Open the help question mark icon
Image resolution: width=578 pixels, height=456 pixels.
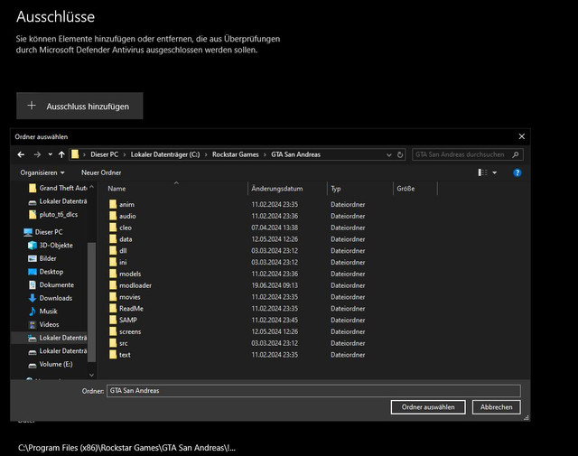pos(517,172)
